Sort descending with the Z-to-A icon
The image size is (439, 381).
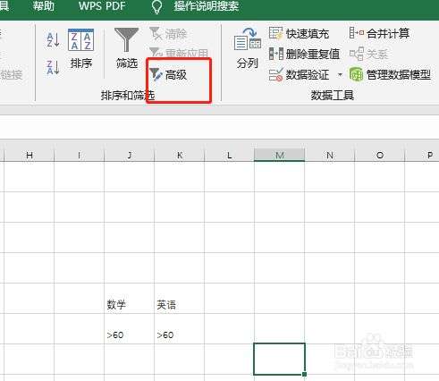pyautogui.click(x=53, y=67)
